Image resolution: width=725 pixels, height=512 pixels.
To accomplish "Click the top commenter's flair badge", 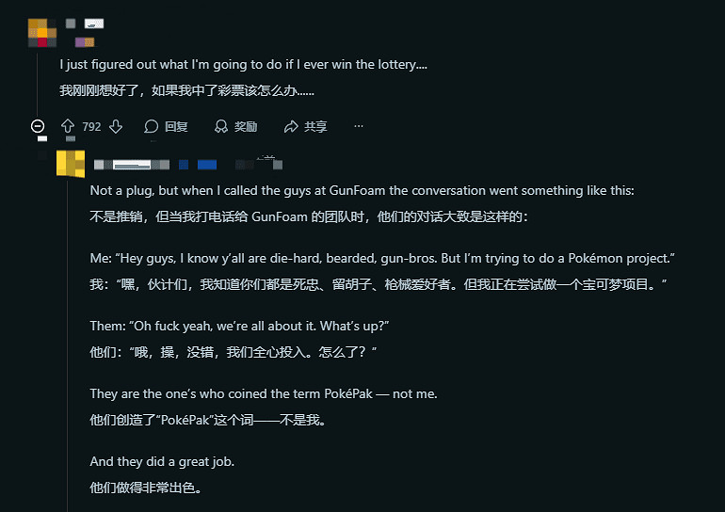I will pos(84,41).
